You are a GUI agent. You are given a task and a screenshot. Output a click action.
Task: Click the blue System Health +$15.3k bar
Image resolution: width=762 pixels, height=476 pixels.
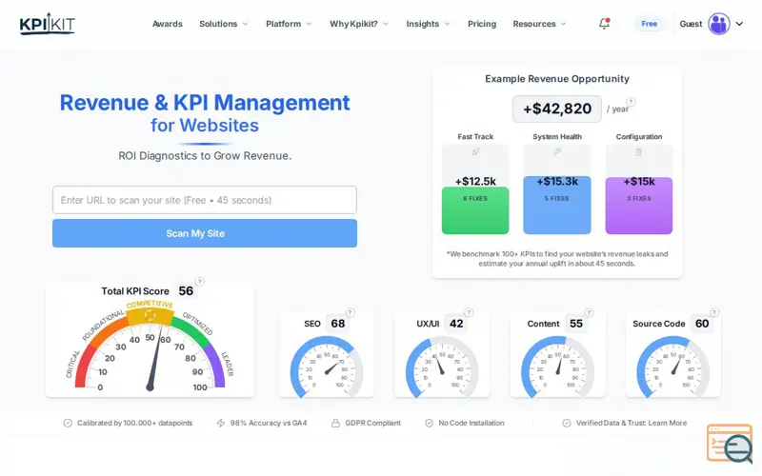pyautogui.click(x=557, y=205)
